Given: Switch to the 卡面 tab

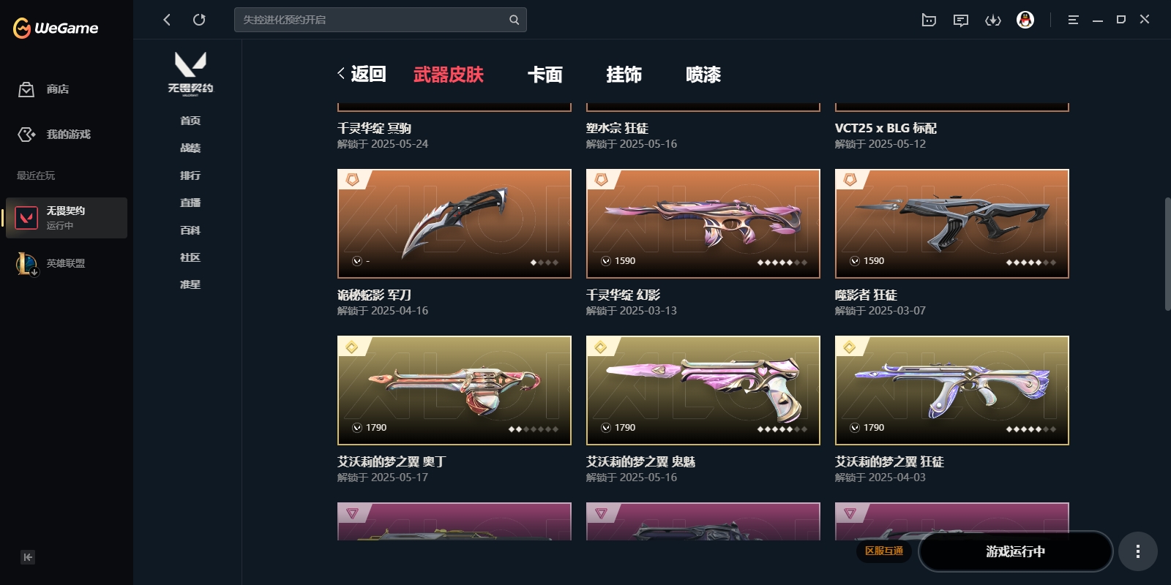Looking at the screenshot, I should click(x=545, y=75).
